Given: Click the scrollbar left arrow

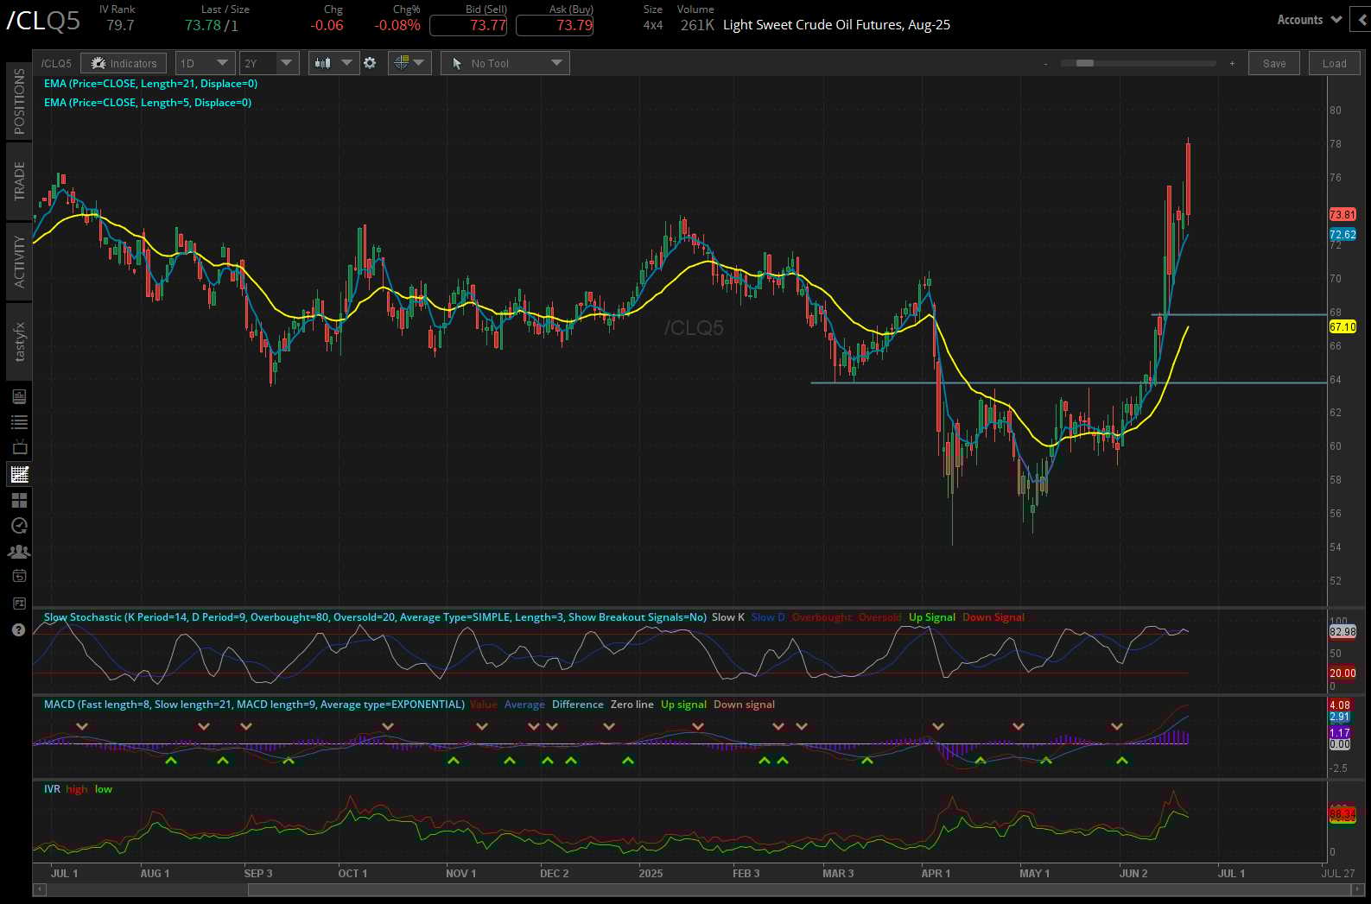Looking at the screenshot, I should (39, 888).
